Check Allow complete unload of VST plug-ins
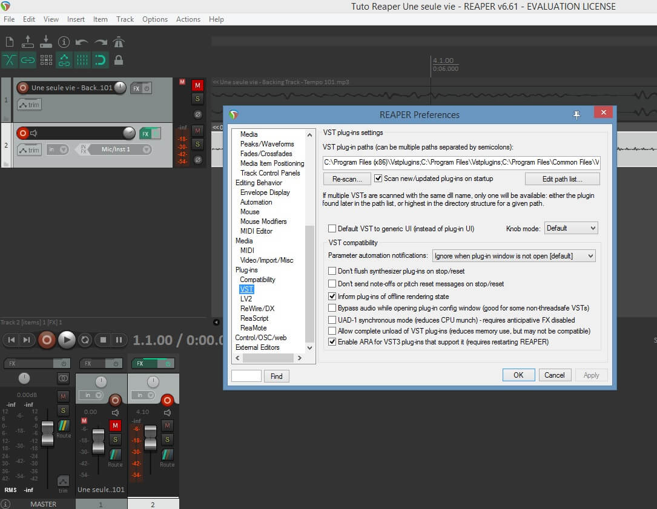Screen dimensions: 657x509 332,331
